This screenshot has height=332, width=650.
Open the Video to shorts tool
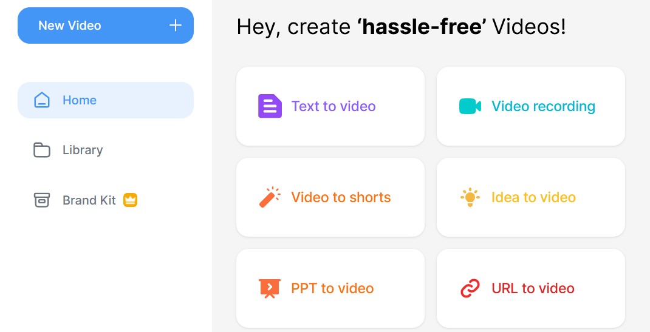pyautogui.click(x=330, y=197)
